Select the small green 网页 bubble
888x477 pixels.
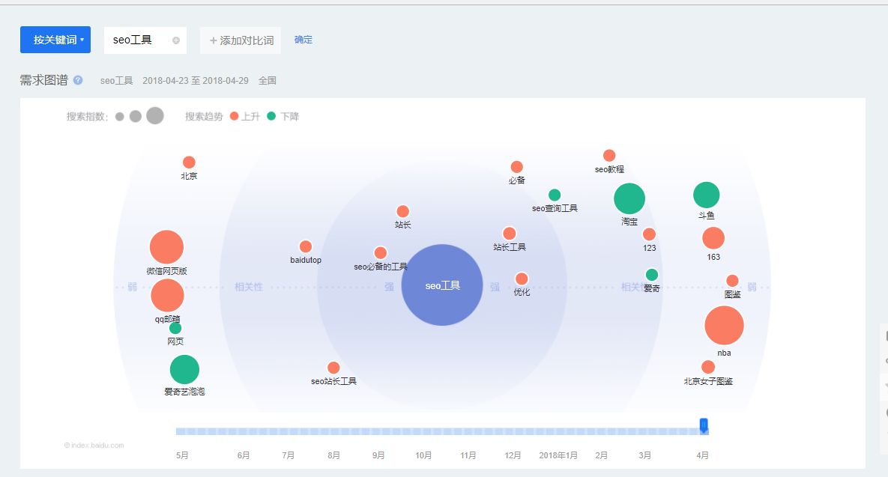tap(175, 328)
